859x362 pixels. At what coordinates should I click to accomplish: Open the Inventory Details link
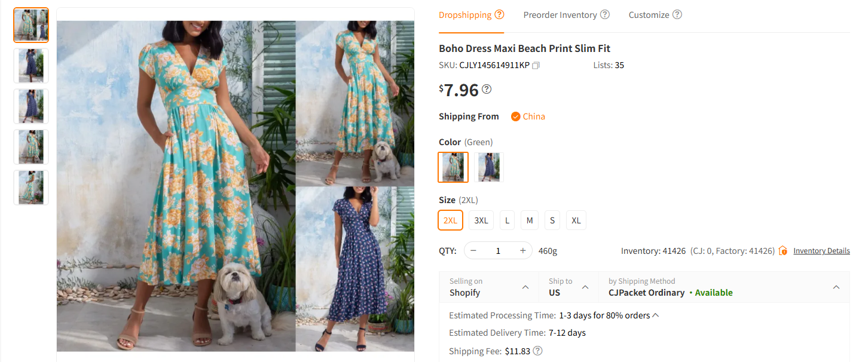coord(821,250)
